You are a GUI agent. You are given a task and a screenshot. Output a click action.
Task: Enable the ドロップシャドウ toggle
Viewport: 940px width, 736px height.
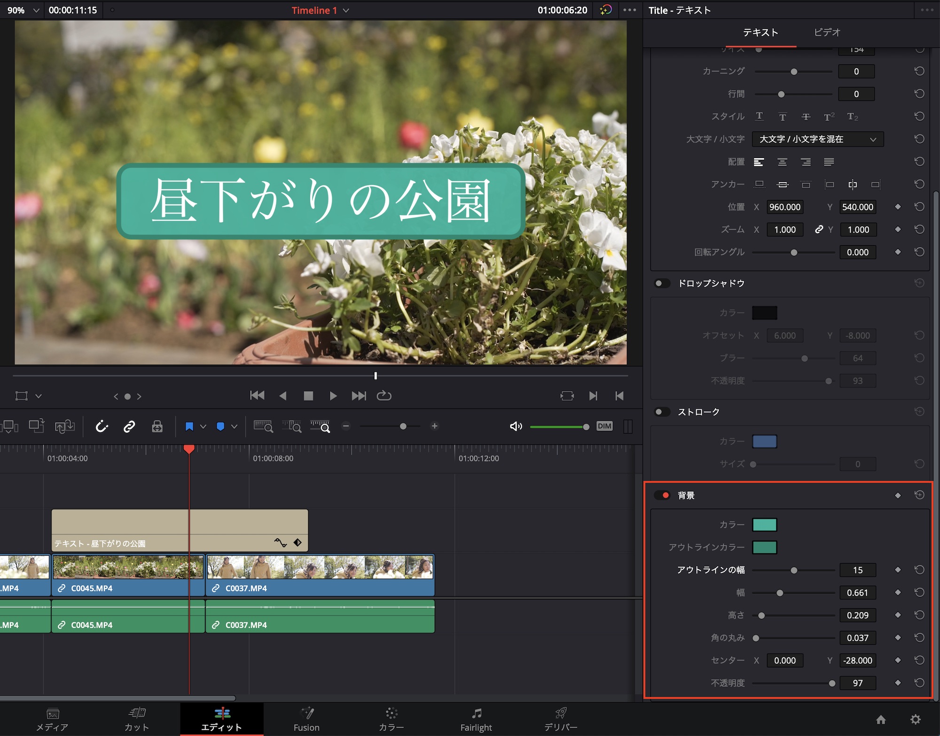(662, 283)
